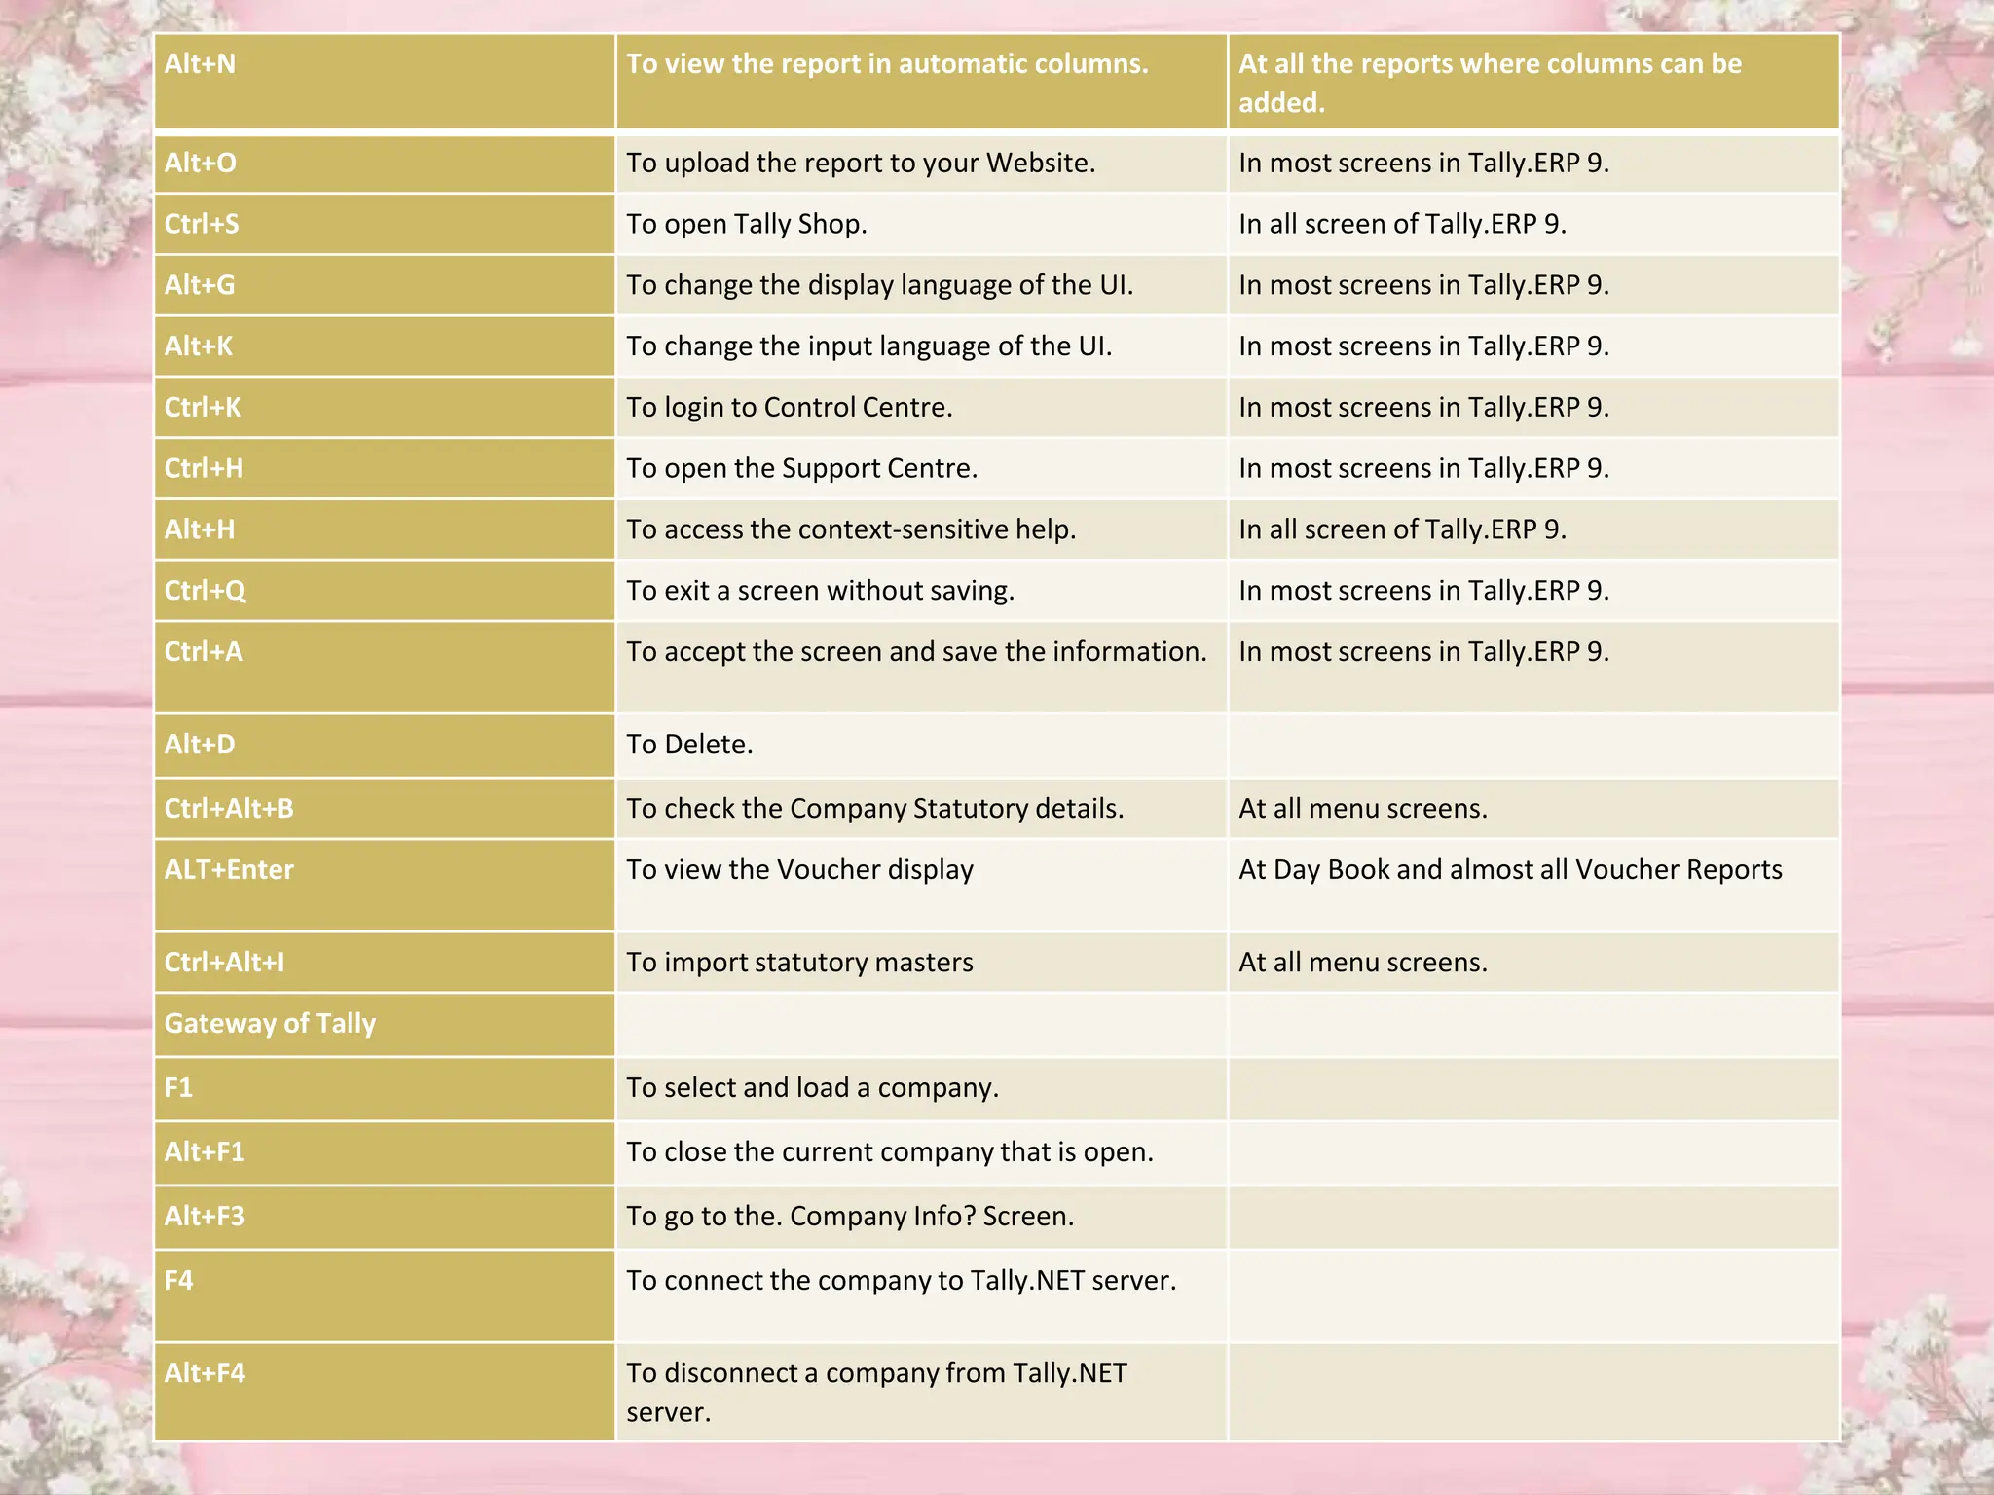Viewport: 1994px width, 1495px height.
Task: Click 'To view the Voucher display'
Action: point(799,870)
